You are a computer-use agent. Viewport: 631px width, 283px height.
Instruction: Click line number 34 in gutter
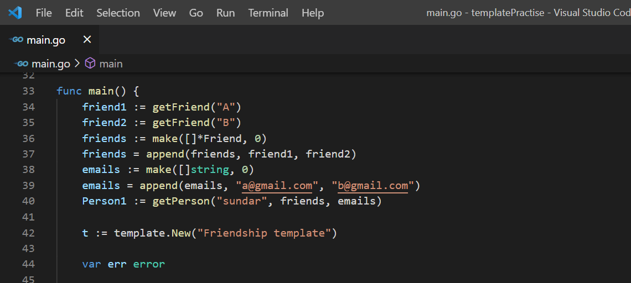(x=28, y=107)
